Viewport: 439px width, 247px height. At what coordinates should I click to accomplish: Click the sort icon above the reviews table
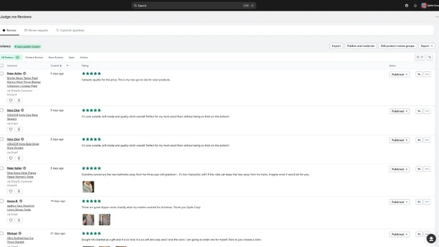click(430, 57)
